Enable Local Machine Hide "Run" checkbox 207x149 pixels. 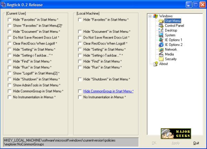80,67
